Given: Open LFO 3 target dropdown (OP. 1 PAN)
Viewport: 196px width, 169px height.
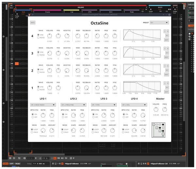Looking at the screenshot, I should [x=104, y=105].
